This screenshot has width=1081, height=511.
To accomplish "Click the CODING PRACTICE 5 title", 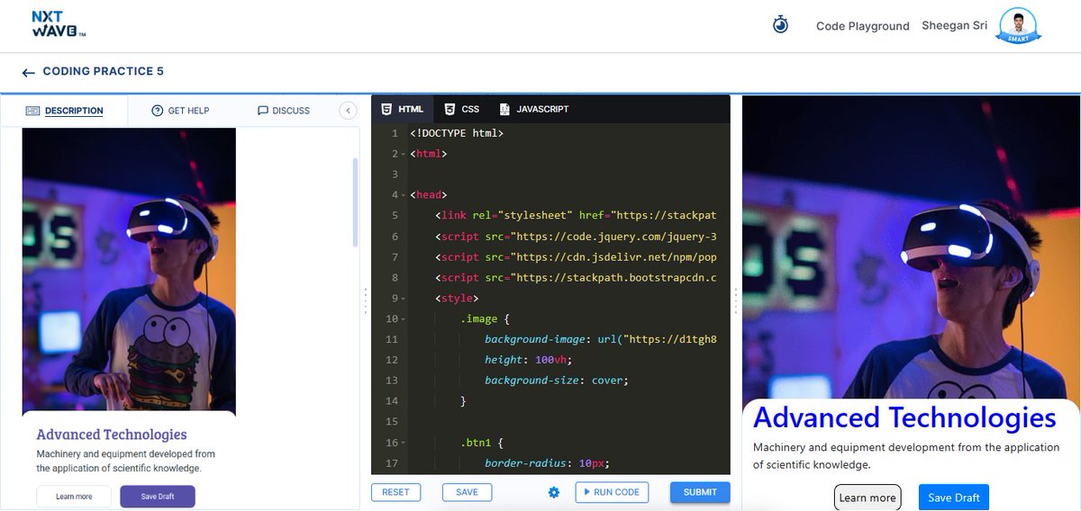I will coord(104,72).
